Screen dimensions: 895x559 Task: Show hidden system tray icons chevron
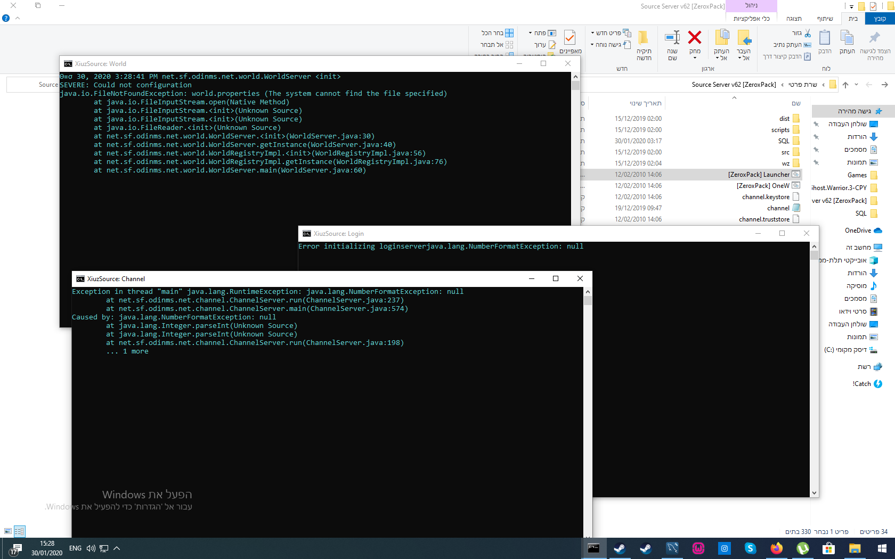[117, 548]
